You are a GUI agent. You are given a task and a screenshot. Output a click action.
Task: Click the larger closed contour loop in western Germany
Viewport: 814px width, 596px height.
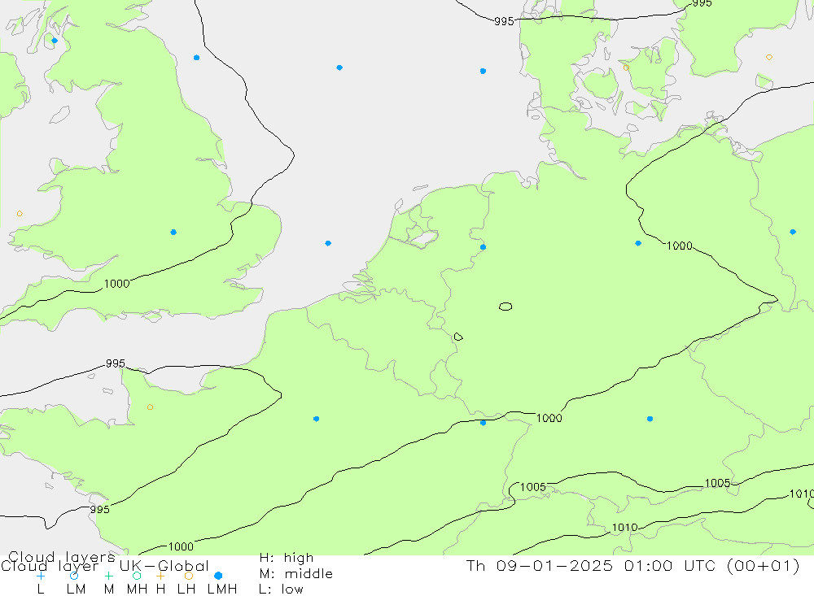505,307
